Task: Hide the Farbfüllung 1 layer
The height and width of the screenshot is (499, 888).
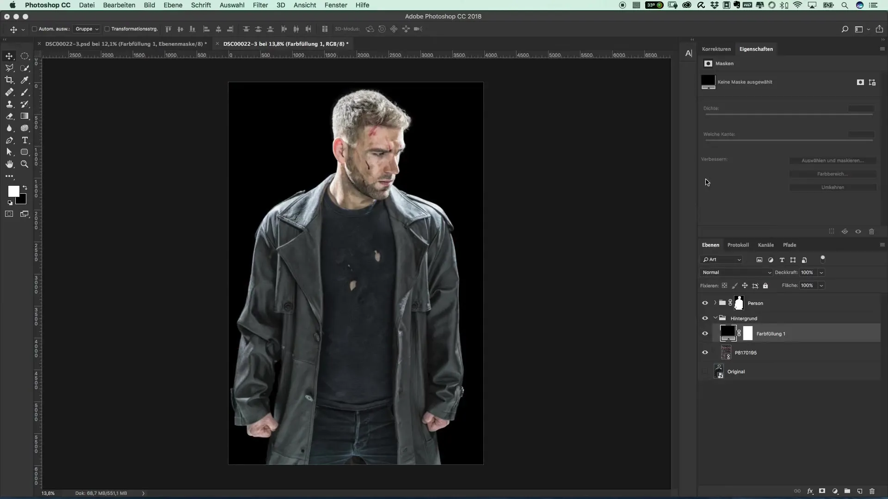Action: click(705, 334)
